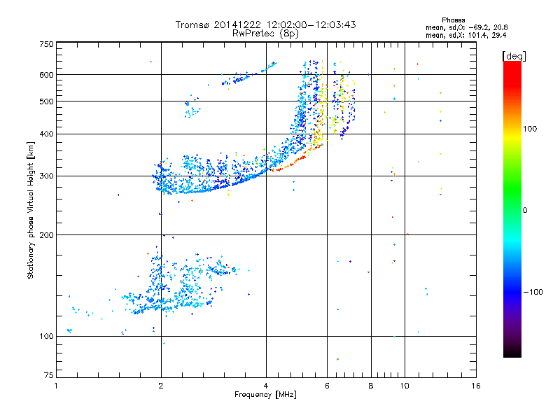The width and height of the screenshot is (560, 420).
Task: Click the y-axis tick label '500'
Action: click(46, 101)
